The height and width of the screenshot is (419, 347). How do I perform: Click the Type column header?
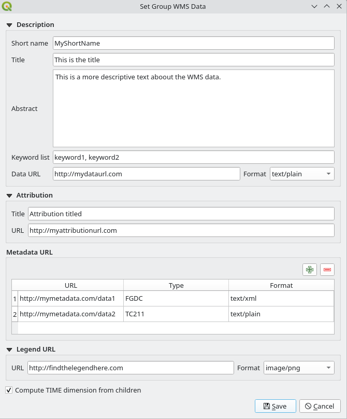tap(176, 285)
